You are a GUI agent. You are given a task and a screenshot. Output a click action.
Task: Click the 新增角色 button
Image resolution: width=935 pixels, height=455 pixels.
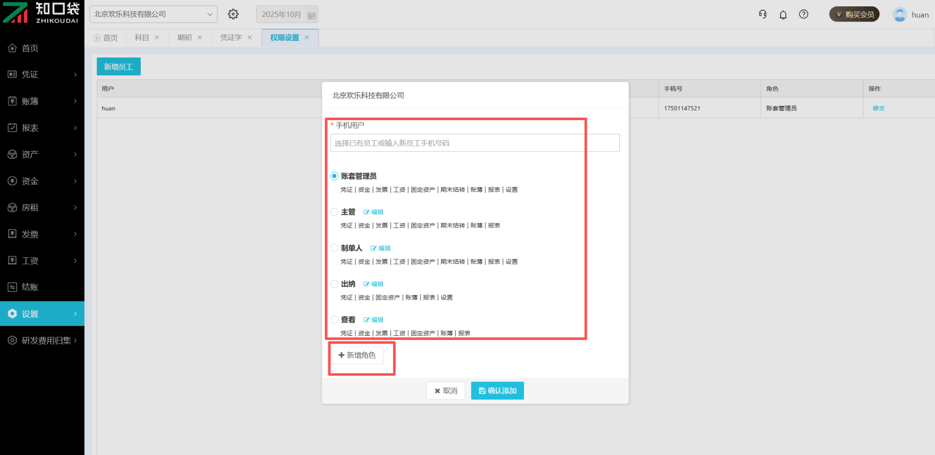point(357,355)
